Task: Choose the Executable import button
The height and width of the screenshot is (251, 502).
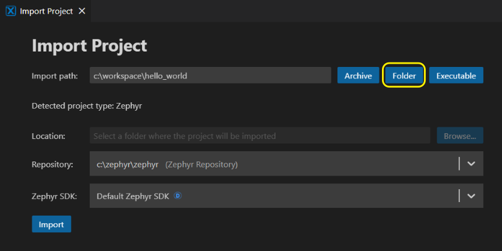Action: click(x=456, y=75)
